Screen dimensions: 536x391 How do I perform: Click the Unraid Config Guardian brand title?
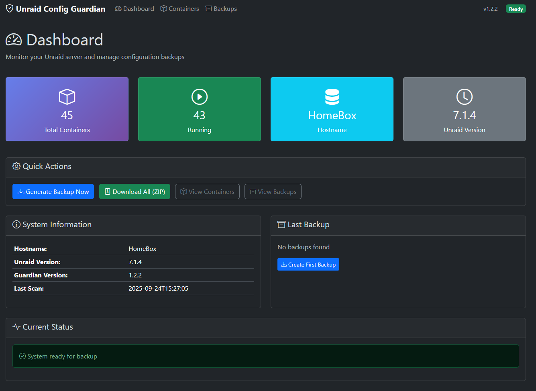click(x=61, y=9)
